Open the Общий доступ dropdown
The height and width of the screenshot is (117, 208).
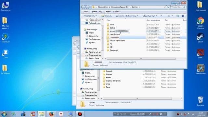(x=150, y=16)
